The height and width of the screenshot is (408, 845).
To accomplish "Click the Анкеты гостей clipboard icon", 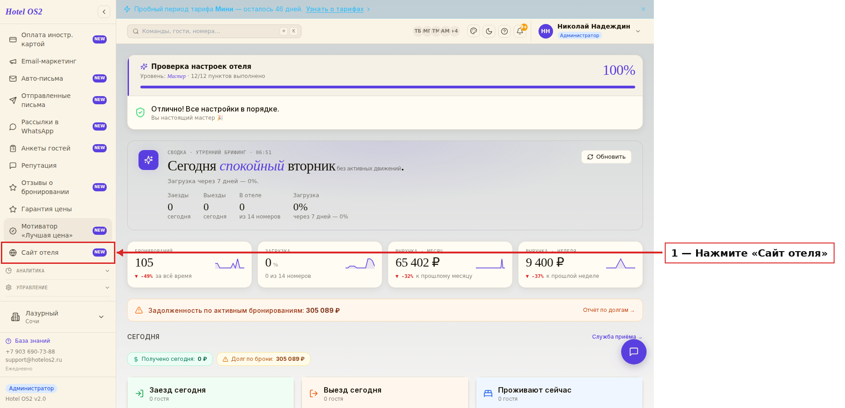I will [x=13, y=148].
